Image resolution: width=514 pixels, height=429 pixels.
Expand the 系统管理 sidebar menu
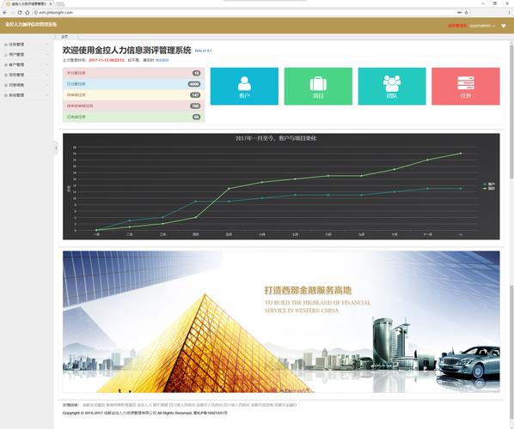tap(27, 95)
